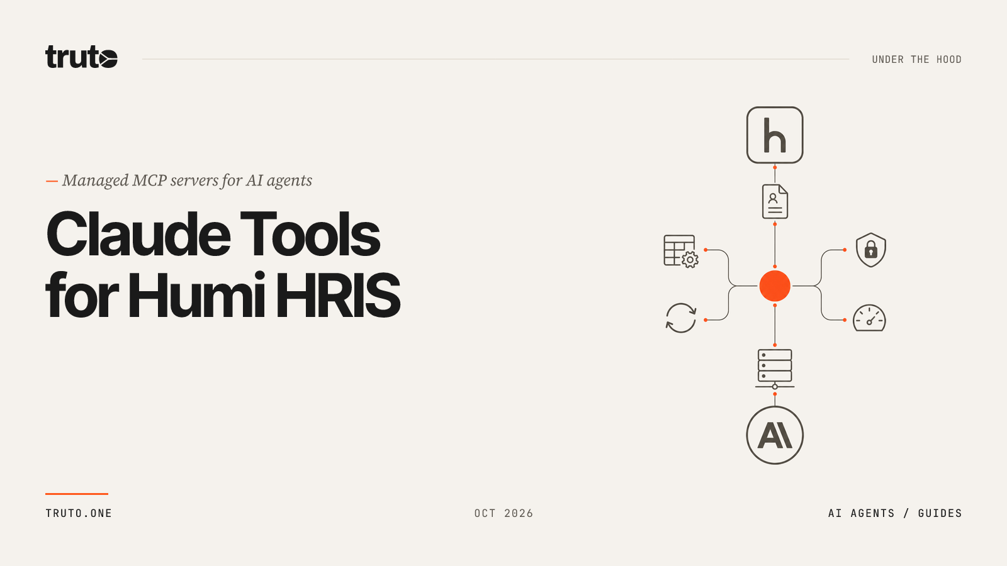Select the server rack icon
Viewport: 1007px width, 566px height.
[775, 369]
